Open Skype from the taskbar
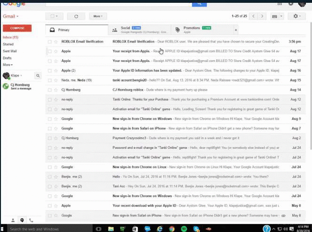The height and width of the screenshot is (232, 312). (x=196, y=229)
